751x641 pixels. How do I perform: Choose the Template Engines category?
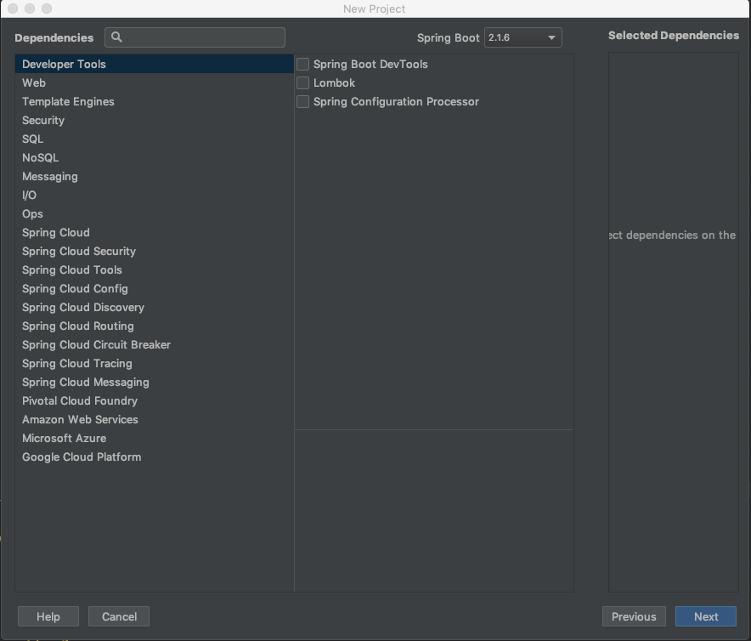[155, 102]
